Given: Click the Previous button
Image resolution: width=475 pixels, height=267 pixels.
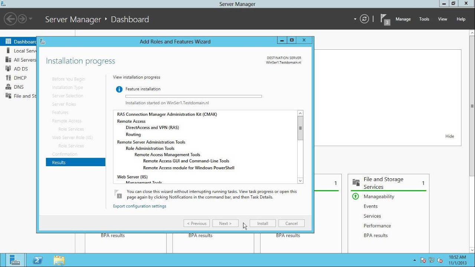Looking at the screenshot, I should pyautogui.click(x=197, y=223).
